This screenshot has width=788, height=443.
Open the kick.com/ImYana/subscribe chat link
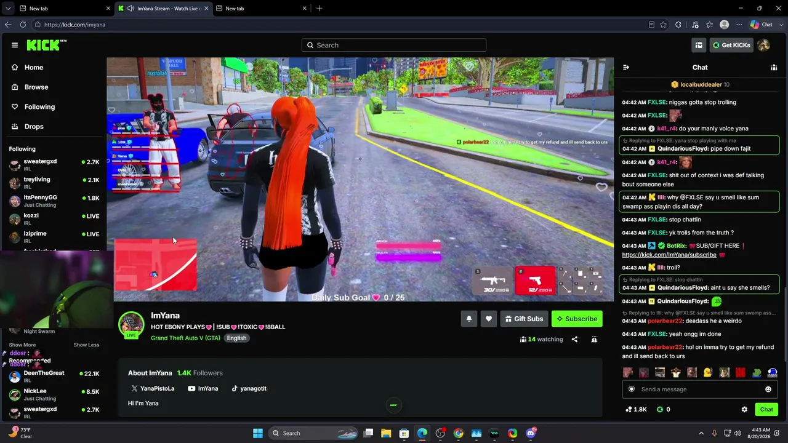669,255
